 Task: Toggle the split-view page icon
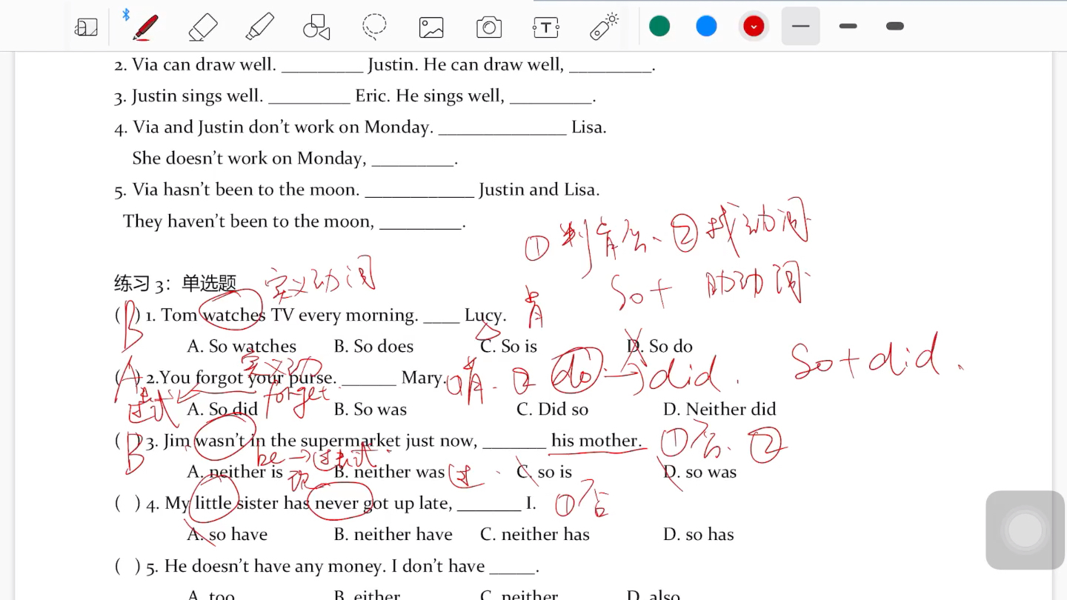click(87, 27)
